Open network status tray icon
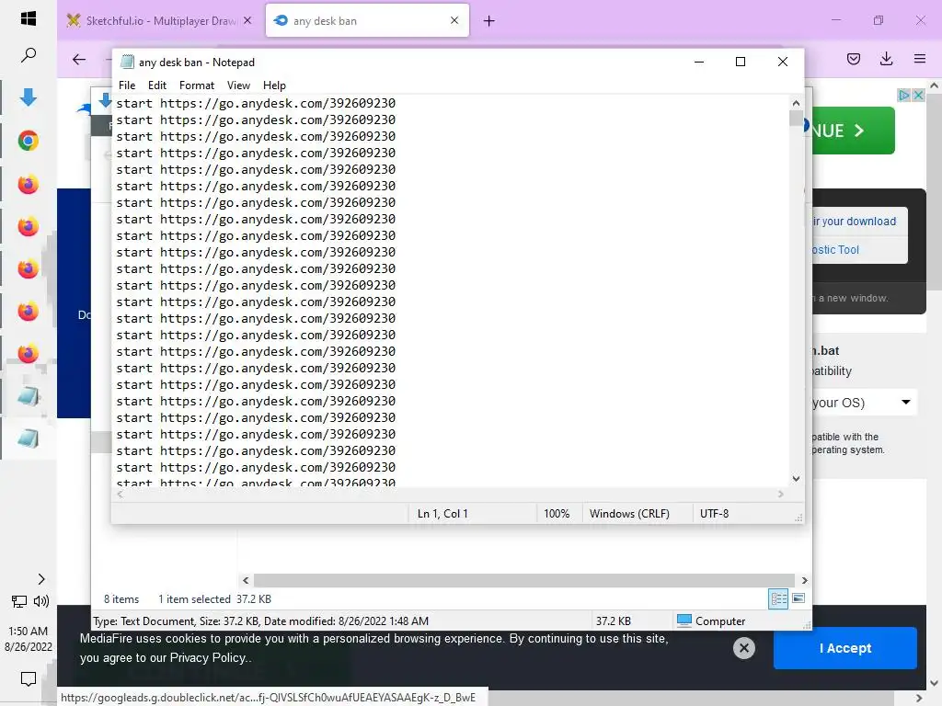Viewport: 942px width, 706px height. [18, 601]
